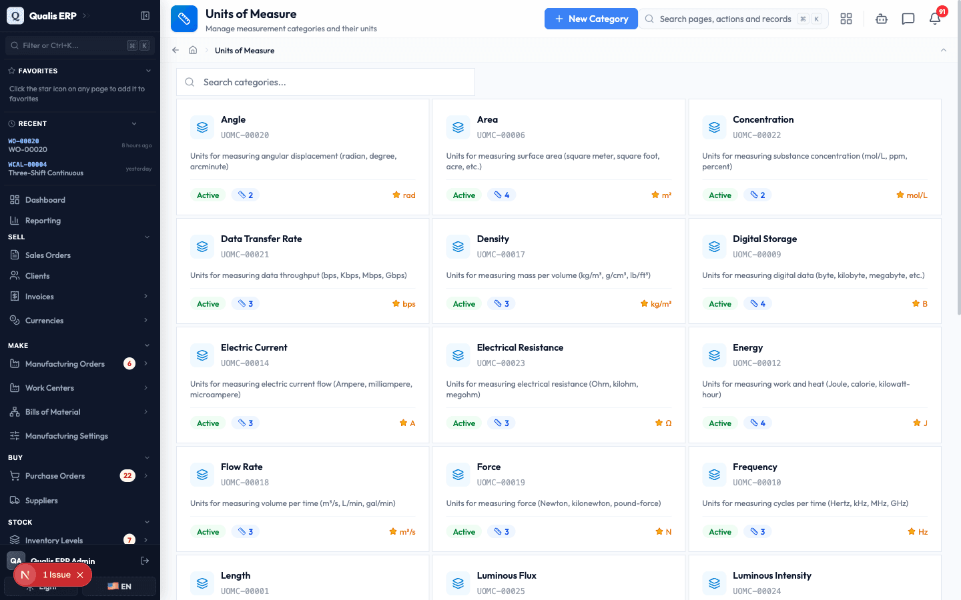Open the apps grid icon

(846, 19)
